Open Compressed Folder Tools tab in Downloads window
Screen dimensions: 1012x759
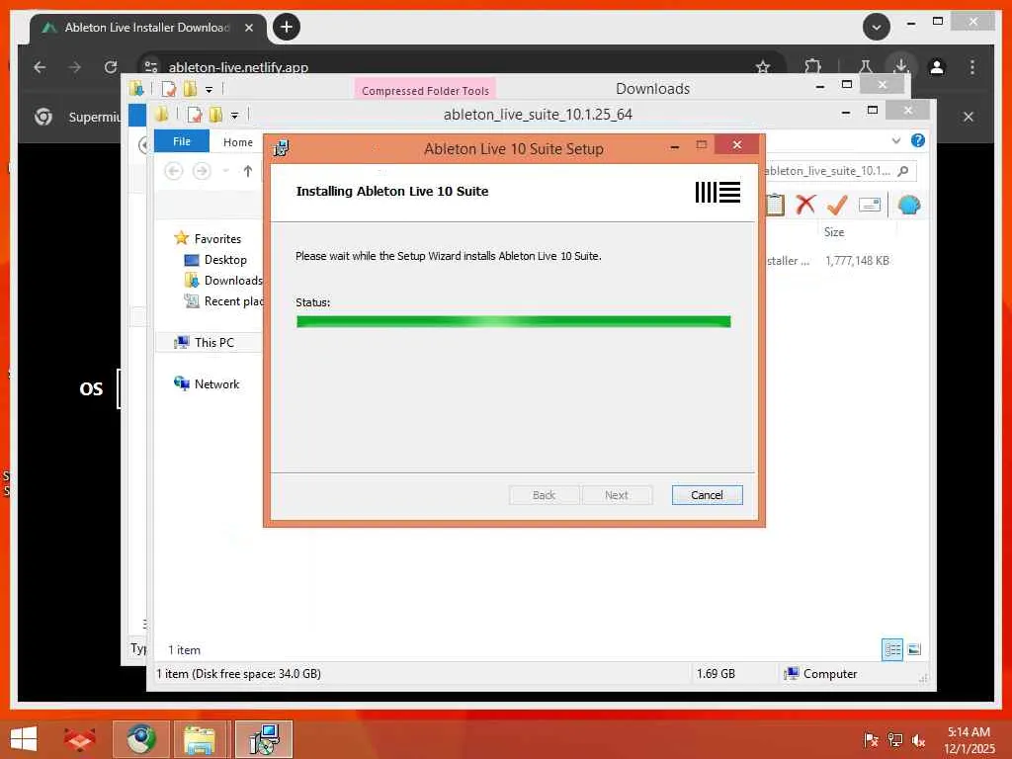(425, 90)
